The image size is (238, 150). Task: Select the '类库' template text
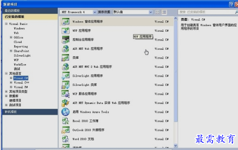coord(75,58)
